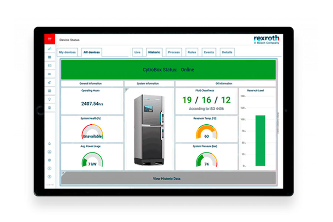This screenshot has height=222, width=333.
Task: Switch to the My devices tab
Action: [67, 52]
